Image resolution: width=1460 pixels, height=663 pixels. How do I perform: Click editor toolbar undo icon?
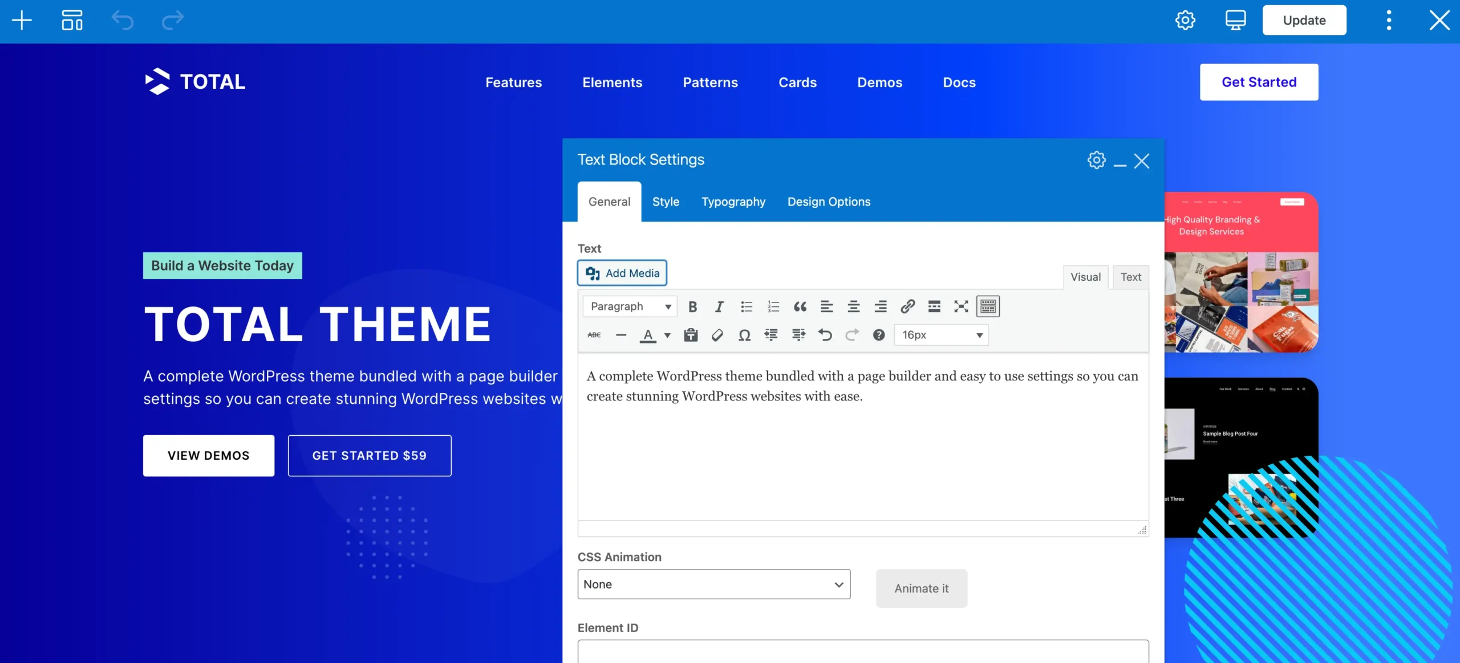tap(825, 335)
